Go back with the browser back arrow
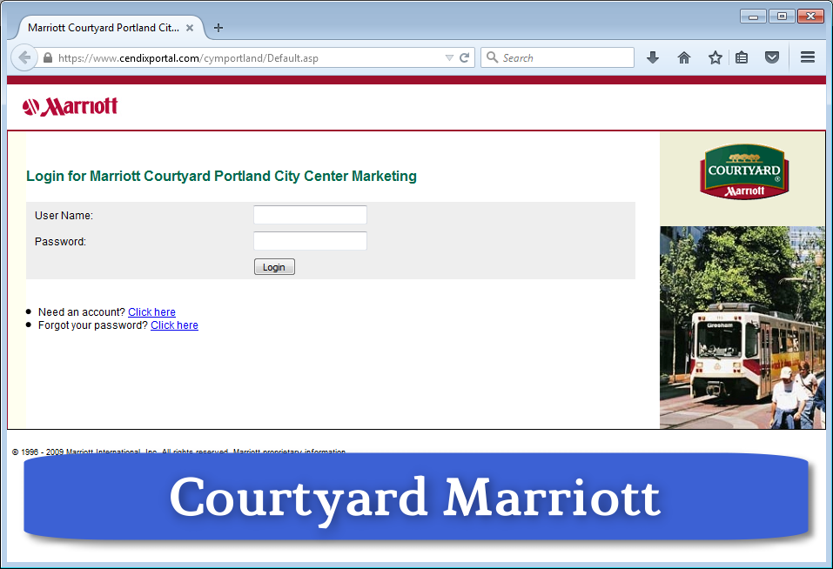Screen dimensions: 833x569 (x=24, y=57)
